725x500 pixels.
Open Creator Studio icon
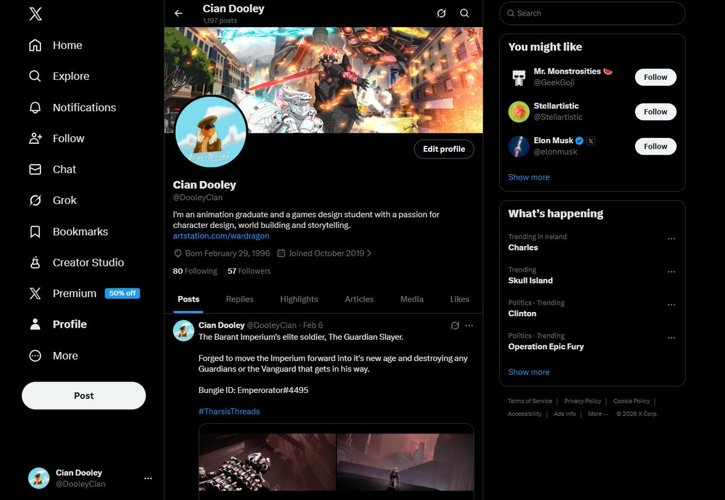click(36, 262)
